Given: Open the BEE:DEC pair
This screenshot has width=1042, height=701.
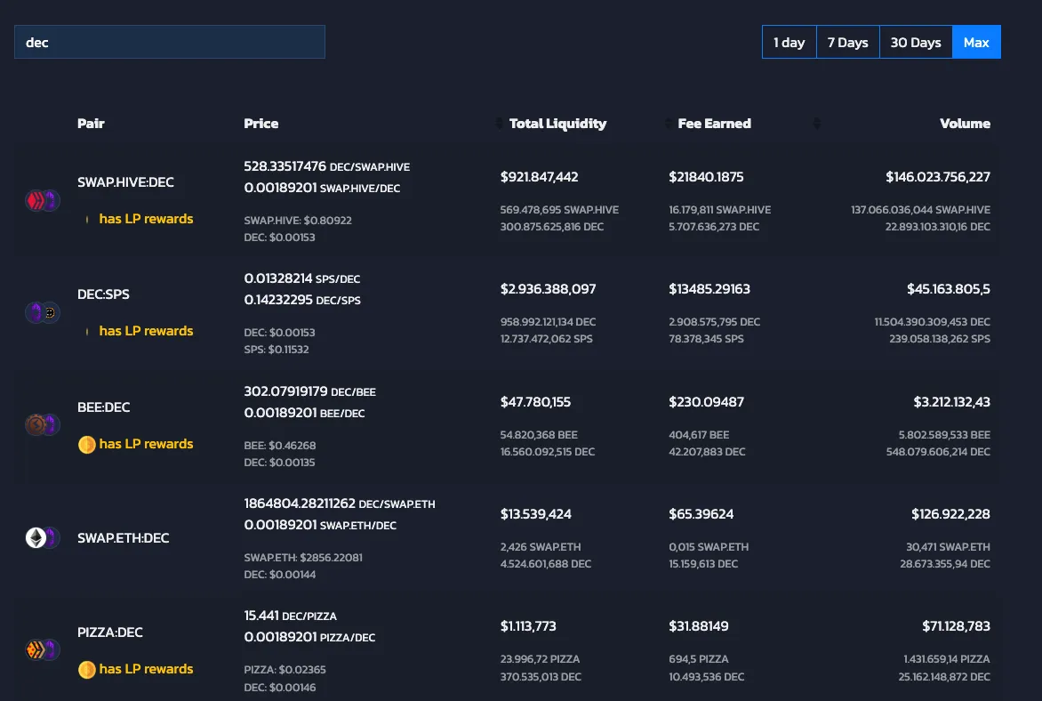Looking at the screenshot, I should [x=104, y=407].
